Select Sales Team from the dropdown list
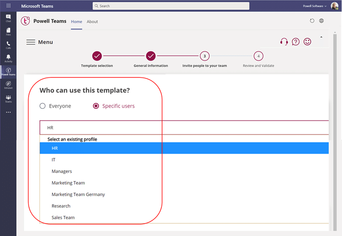Image resolution: width=342 pixels, height=236 pixels. tap(63, 217)
